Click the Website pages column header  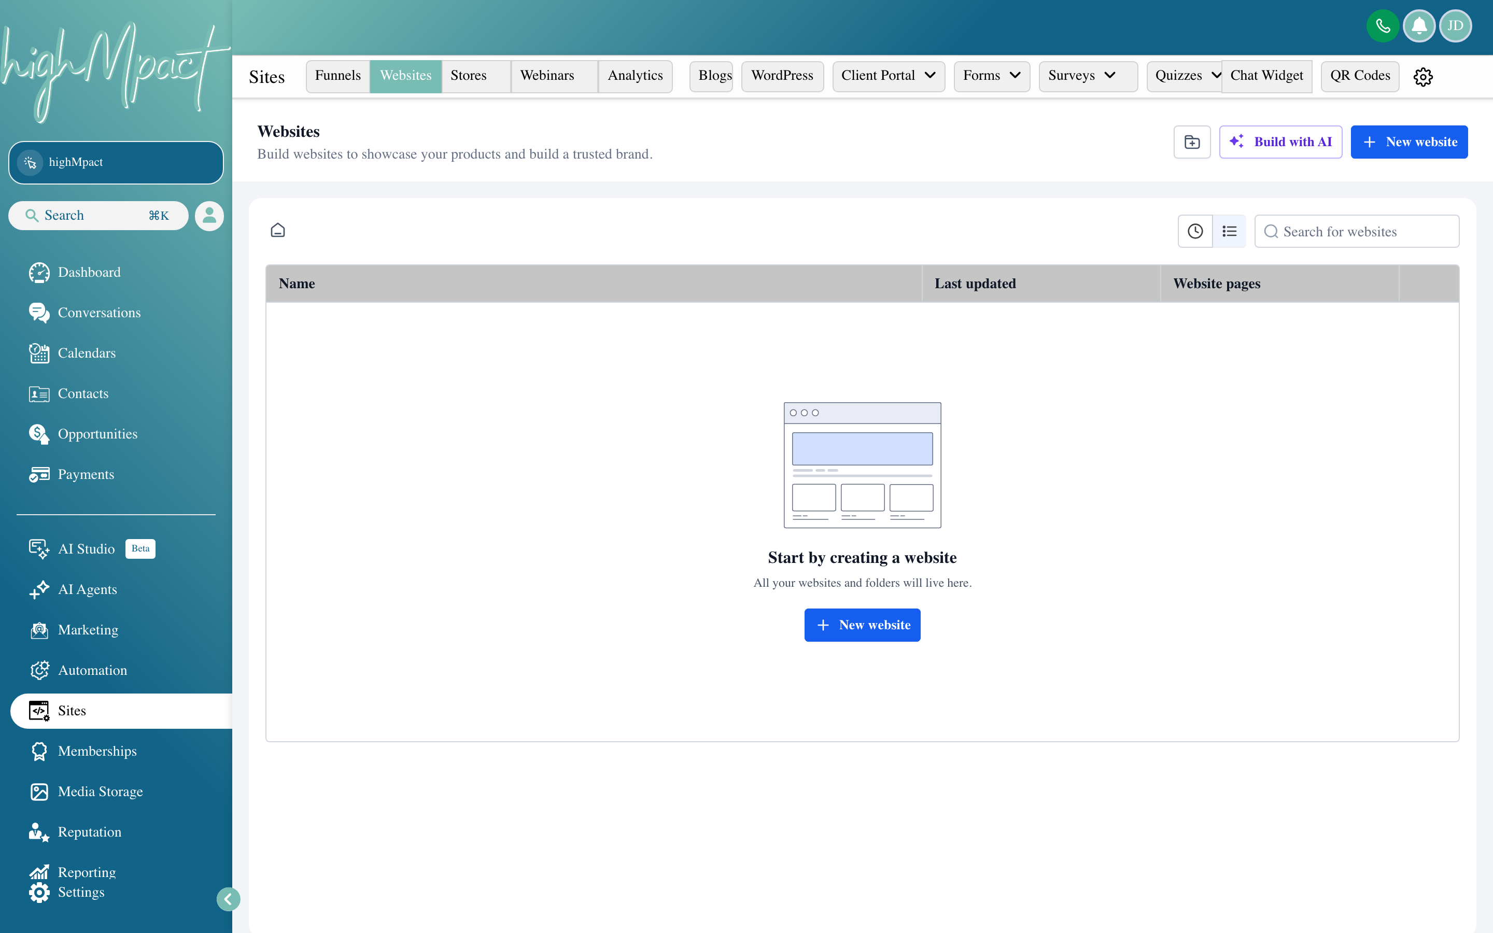click(x=1279, y=284)
